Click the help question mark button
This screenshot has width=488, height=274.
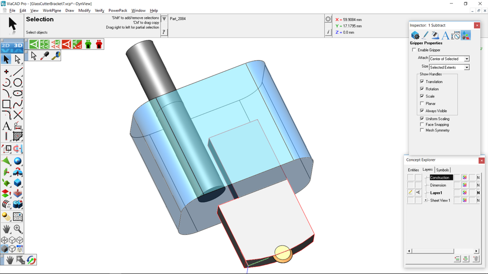pyautogui.click(x=164, y=32)
